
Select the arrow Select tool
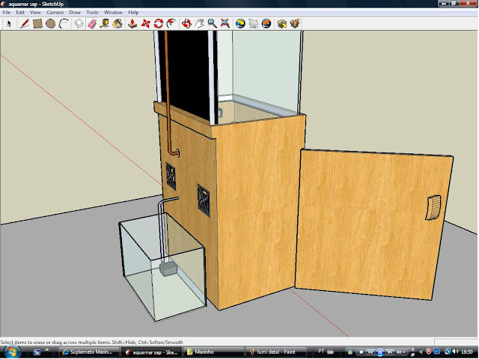point(9,23)
